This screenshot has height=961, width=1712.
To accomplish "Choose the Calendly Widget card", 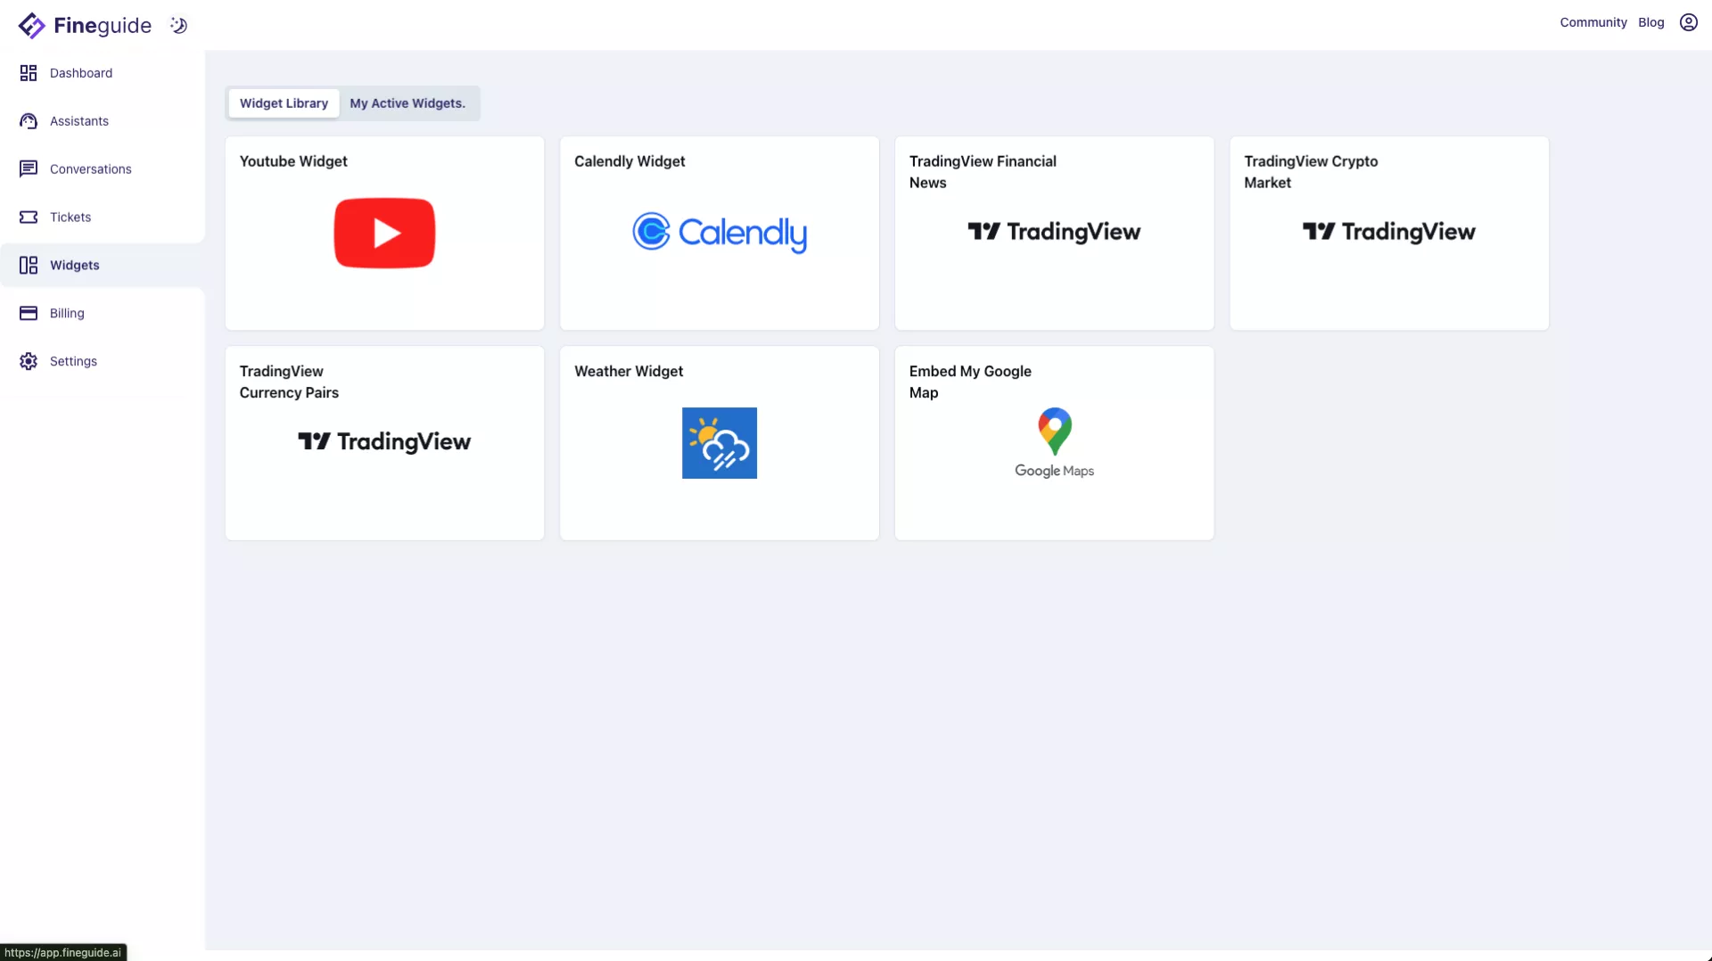I will 719,234.
